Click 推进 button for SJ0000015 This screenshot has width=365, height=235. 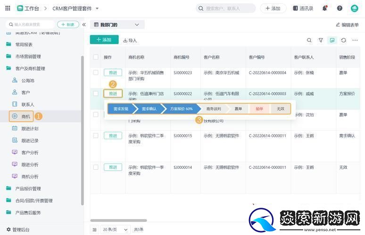(113, 136)
